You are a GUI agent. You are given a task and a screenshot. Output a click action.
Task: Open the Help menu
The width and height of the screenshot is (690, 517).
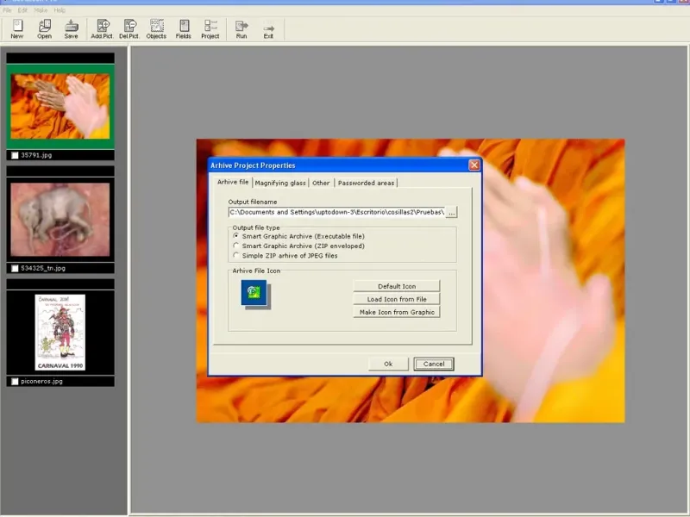tap(60, 10)
